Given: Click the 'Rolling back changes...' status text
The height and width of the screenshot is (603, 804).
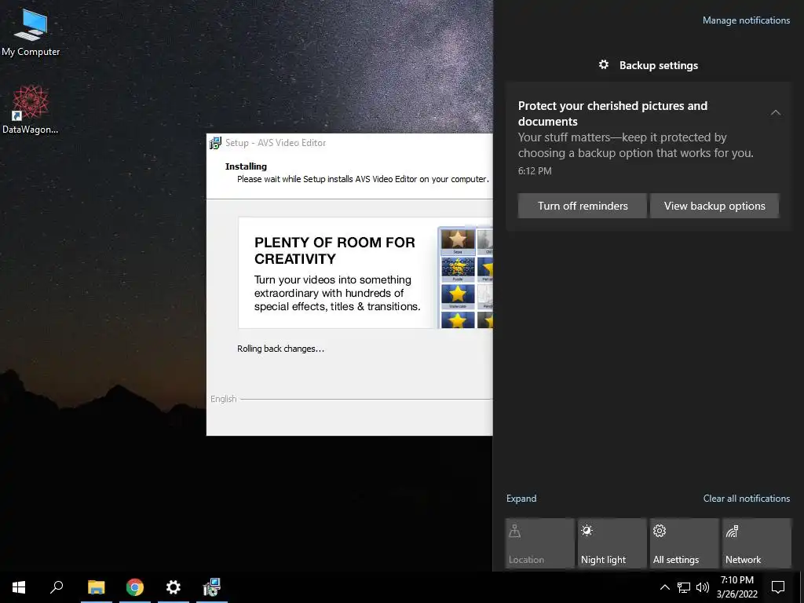Looking at the screenshot, I should click(280, 349).
